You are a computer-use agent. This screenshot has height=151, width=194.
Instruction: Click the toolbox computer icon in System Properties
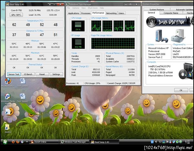click(x=178, y=36)
